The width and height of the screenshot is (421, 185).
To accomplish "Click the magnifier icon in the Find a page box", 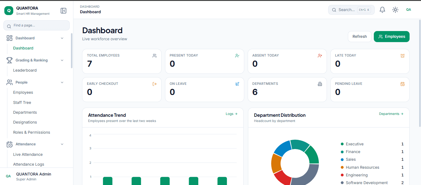I will [9, 26].
